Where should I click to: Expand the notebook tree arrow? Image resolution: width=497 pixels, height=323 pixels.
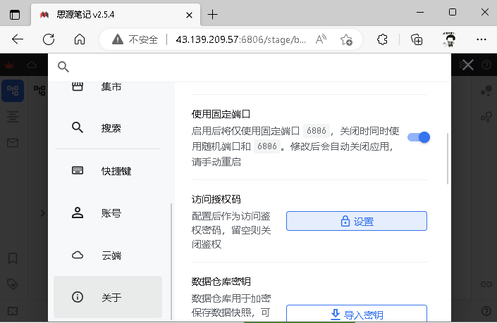pos(42,213)
